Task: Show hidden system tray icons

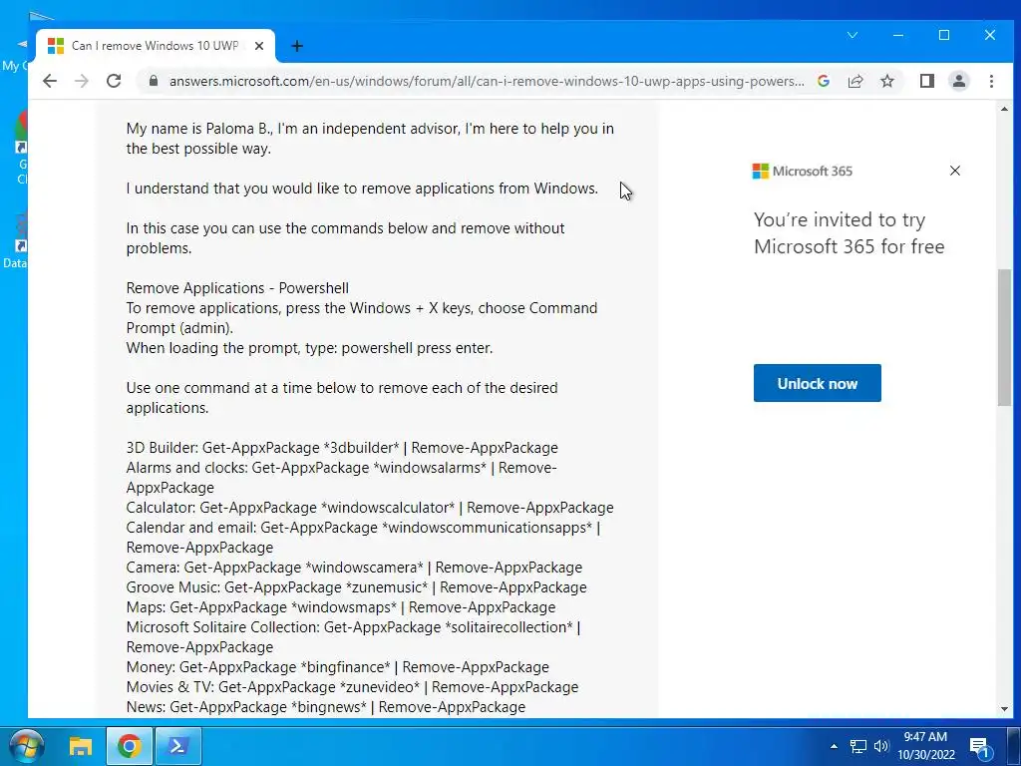Action: click(x=834, y=746)
